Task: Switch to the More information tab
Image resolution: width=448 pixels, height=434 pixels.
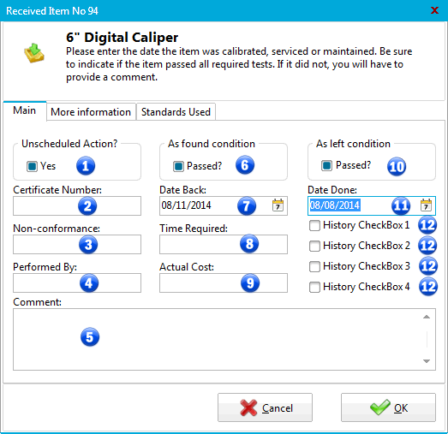Action: click(x=91, y=112)
